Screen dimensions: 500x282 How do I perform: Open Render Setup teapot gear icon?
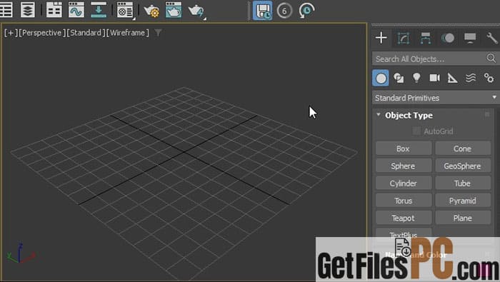click(x=151, y=11)
